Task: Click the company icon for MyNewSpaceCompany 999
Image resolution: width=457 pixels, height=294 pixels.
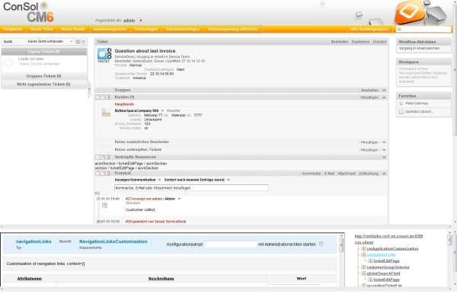Action: [x=106, y=112]
